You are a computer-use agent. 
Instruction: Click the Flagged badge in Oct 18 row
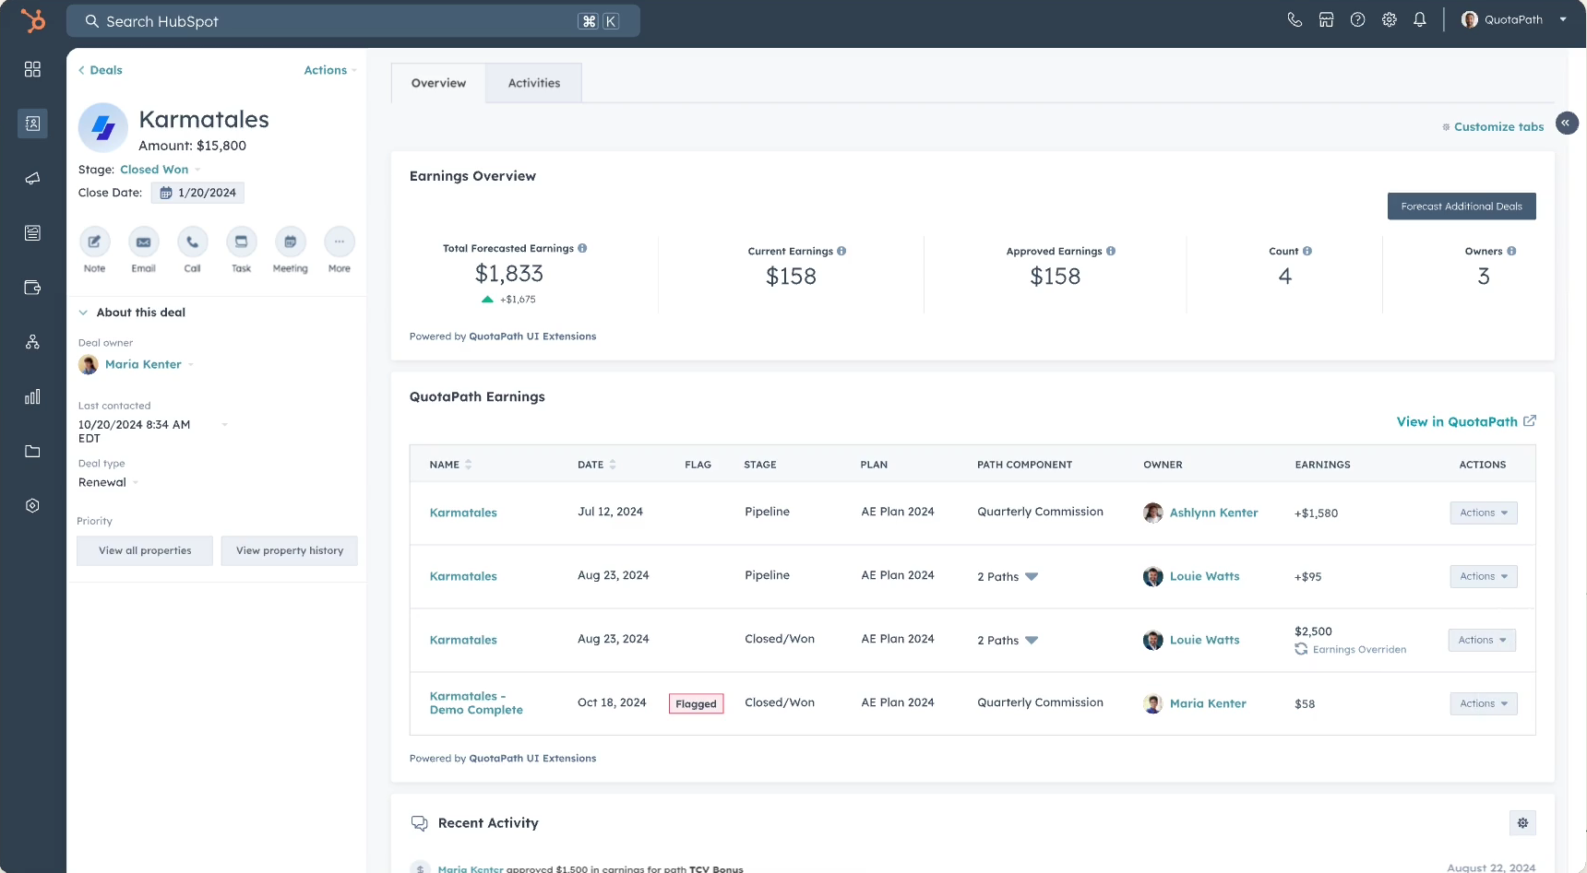[696, 703]
